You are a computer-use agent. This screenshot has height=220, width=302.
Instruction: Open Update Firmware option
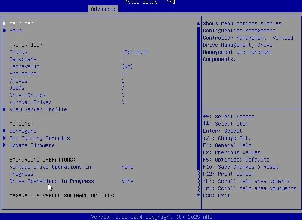(32, 145)
